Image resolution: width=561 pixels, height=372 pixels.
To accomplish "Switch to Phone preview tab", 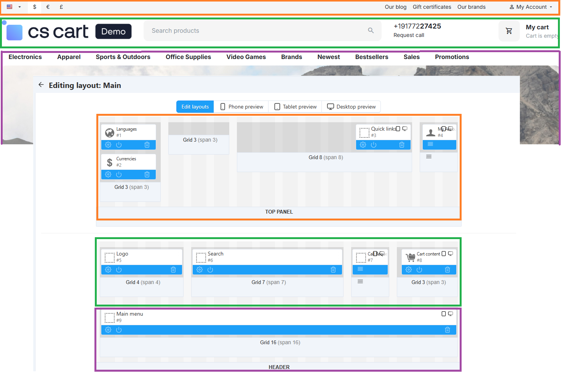I will tap(241, 107).
